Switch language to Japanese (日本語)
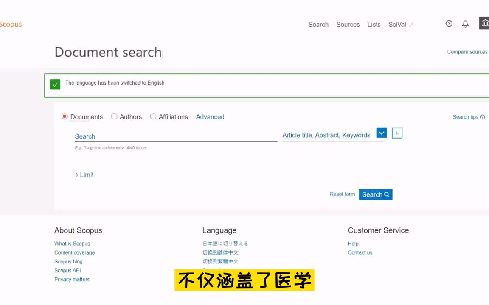 point(225,244)
